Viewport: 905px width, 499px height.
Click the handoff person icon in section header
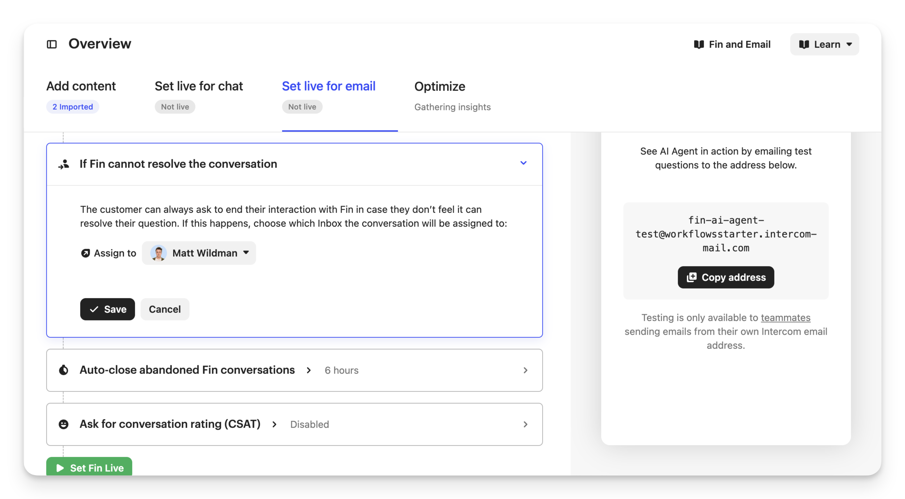pyautogui.click(x=63, y=164)
